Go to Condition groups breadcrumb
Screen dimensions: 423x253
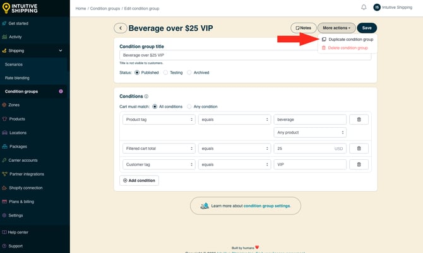pos(105,9)
